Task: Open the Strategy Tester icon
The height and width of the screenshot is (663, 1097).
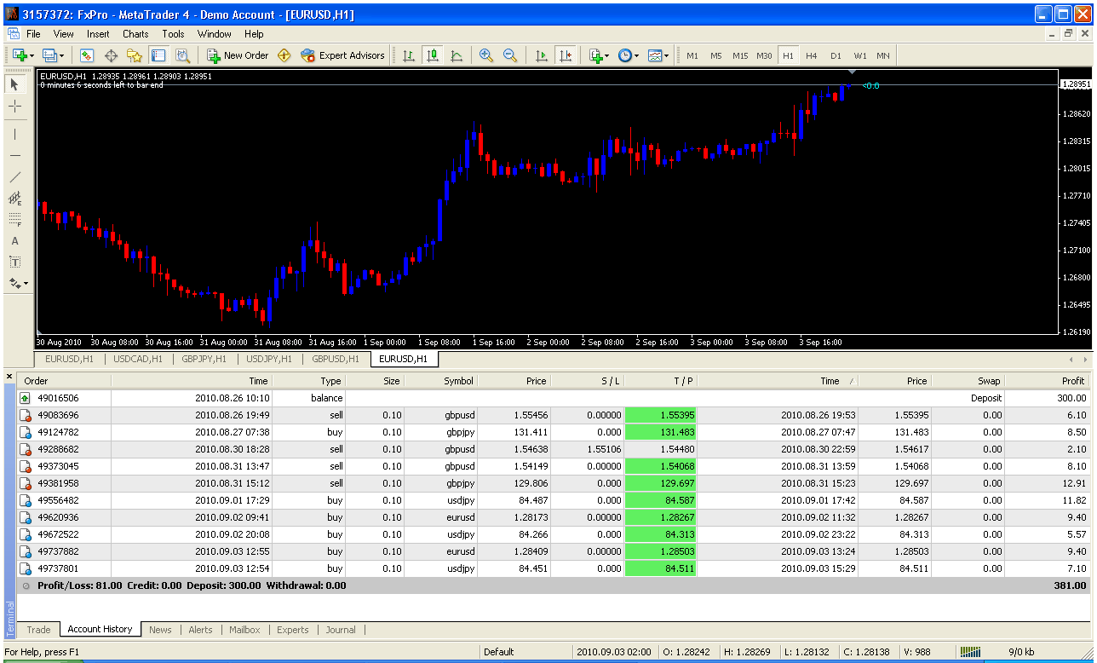Action: [182, 55]
